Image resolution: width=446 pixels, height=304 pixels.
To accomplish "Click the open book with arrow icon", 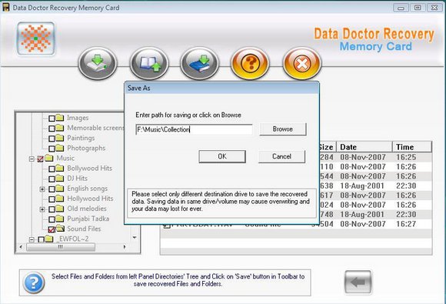I will [149, 63].
